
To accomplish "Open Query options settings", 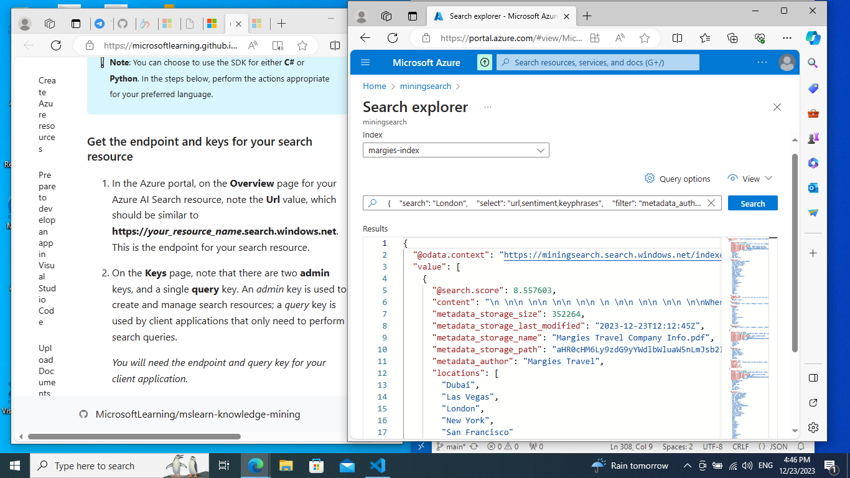I will [x=678, y=179].
